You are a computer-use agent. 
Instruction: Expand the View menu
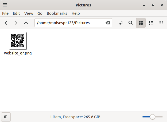[29, 13]
